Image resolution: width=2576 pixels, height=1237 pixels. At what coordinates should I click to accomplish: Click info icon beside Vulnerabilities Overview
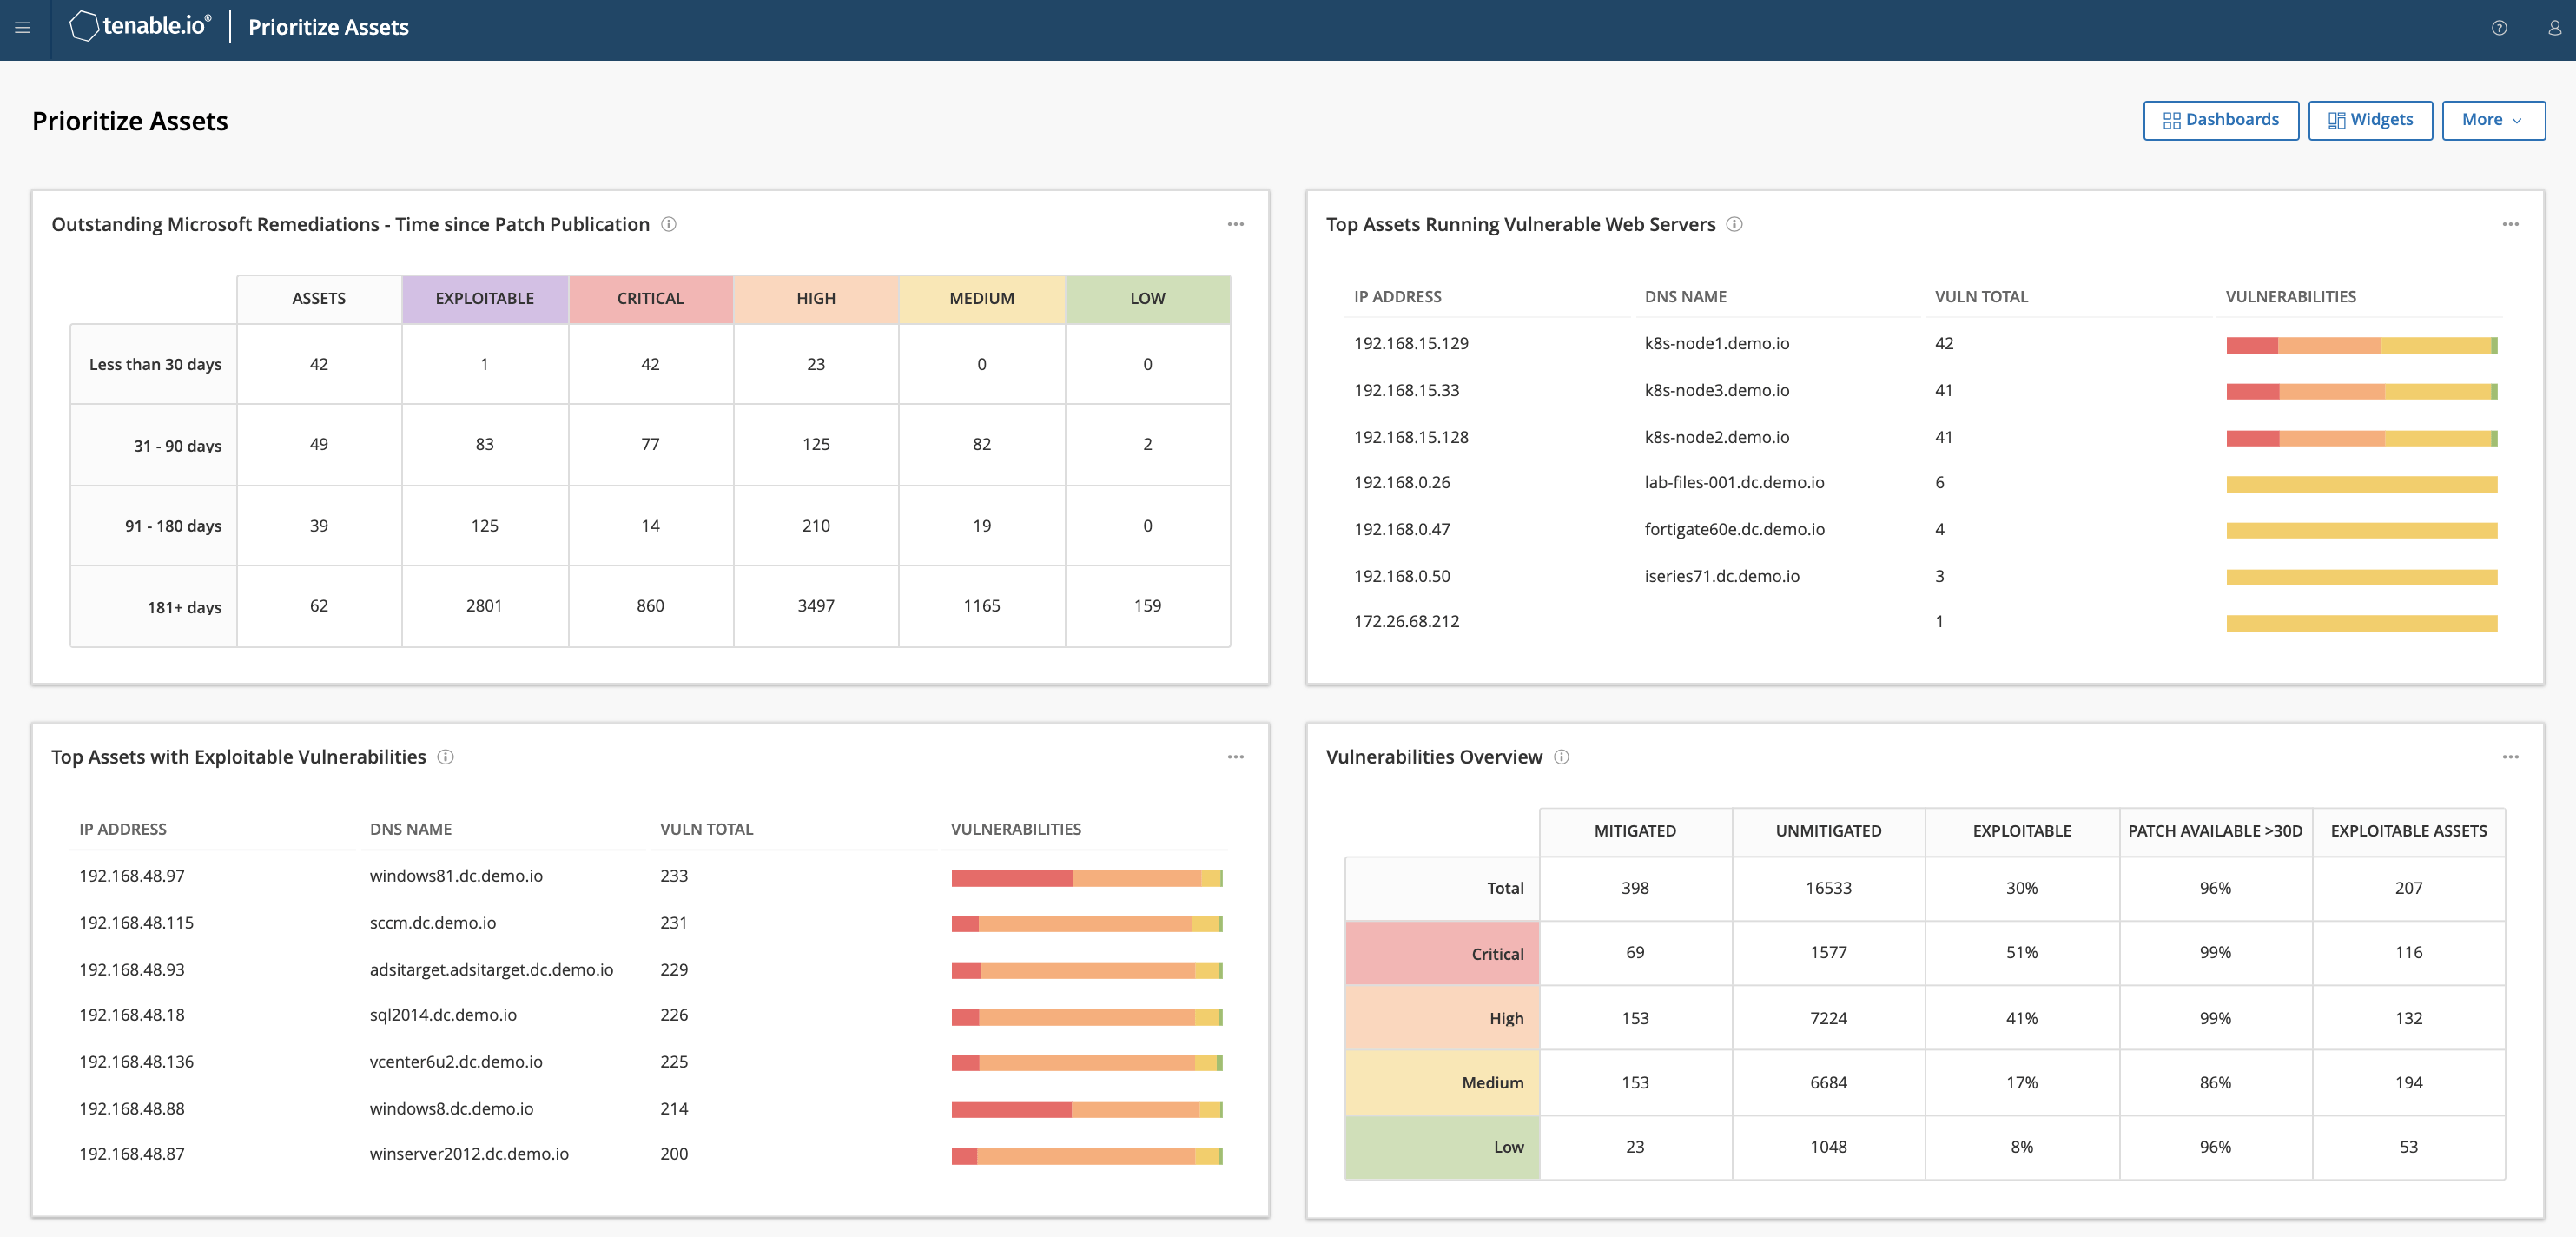[x=1561, y=757]
